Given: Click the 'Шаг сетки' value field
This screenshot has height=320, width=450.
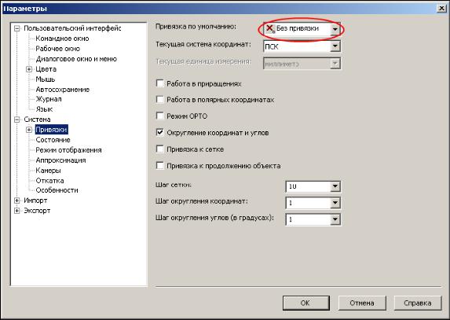Looking at the screenshot, I should (x=308, y=186).
